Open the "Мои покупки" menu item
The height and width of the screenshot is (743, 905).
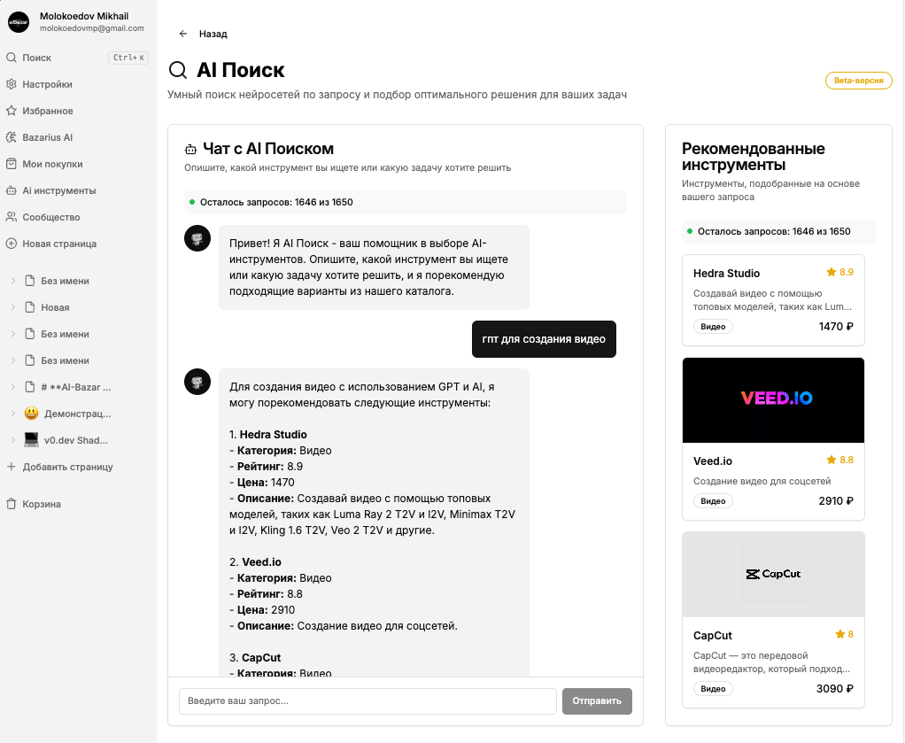52,164
